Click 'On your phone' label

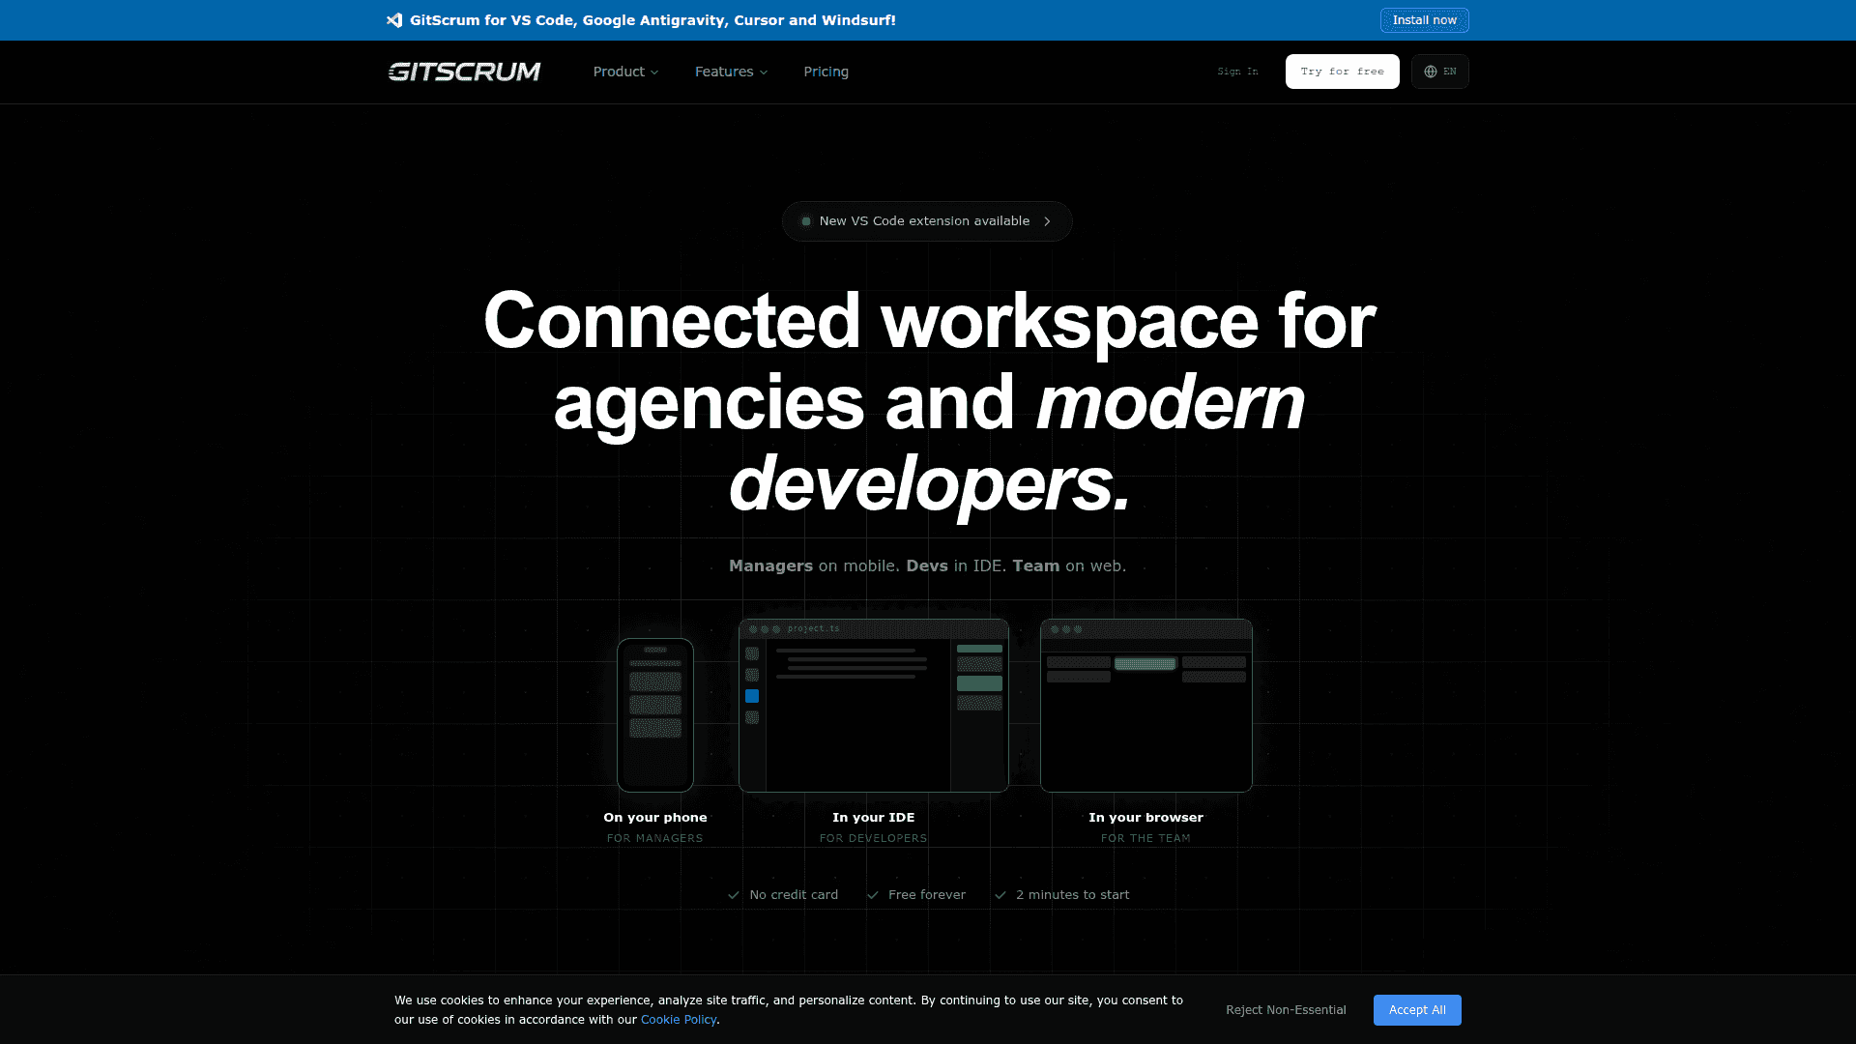655,818
